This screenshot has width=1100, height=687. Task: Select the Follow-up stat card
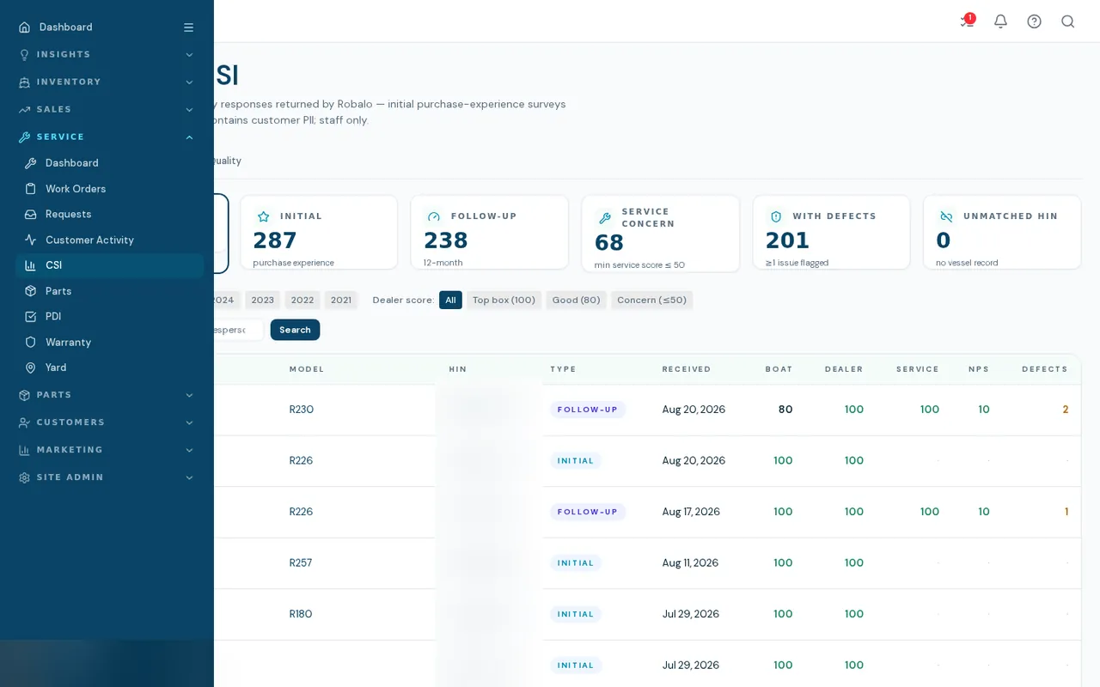click(489, 232)
